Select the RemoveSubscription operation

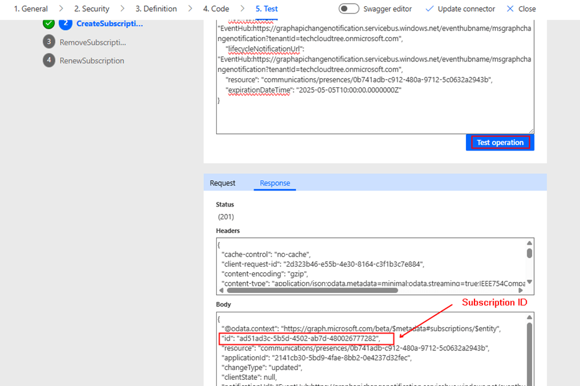click(93, 42)
